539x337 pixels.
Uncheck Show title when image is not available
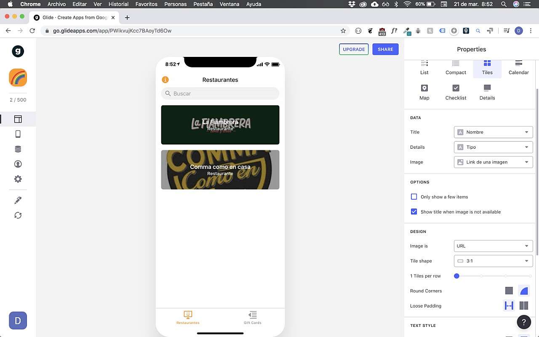414,211
